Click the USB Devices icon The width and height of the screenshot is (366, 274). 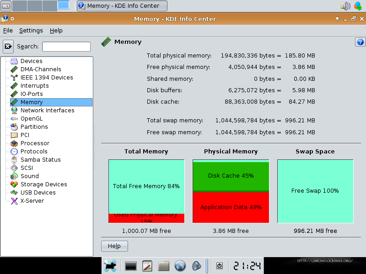(x=14, y=192)
